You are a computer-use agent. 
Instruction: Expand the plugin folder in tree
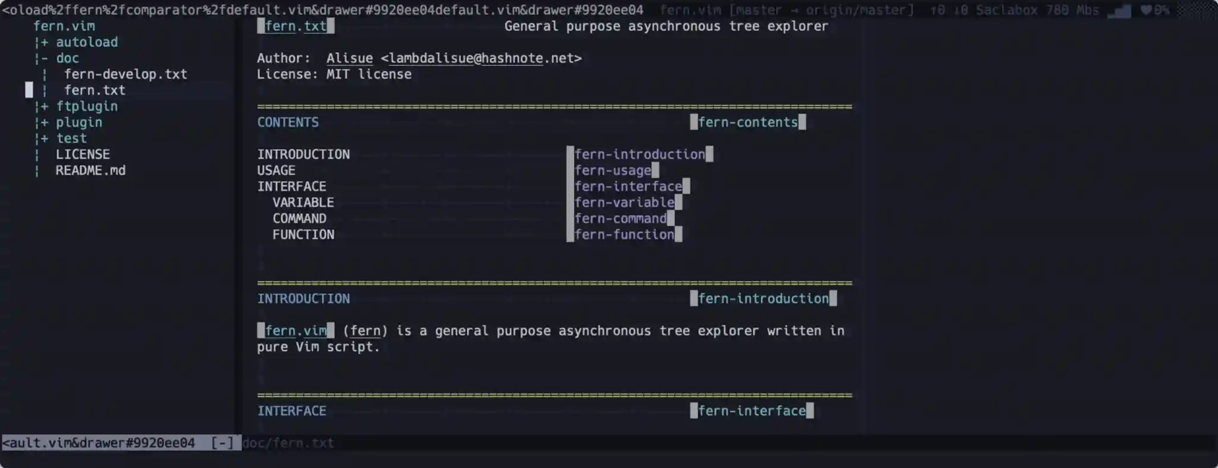(x=79, y=122)
